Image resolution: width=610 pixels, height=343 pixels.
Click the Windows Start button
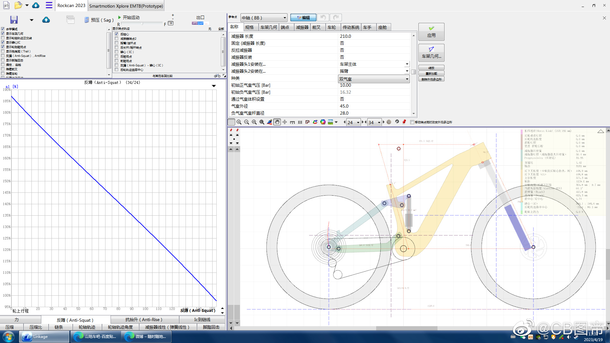(9, 337)
